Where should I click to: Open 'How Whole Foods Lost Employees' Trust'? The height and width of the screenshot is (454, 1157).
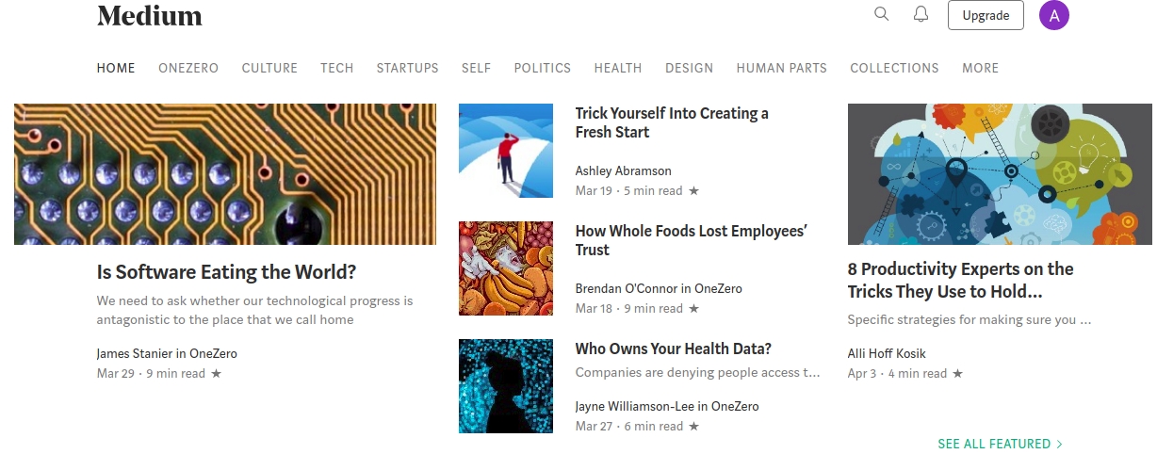pos(692,240)
